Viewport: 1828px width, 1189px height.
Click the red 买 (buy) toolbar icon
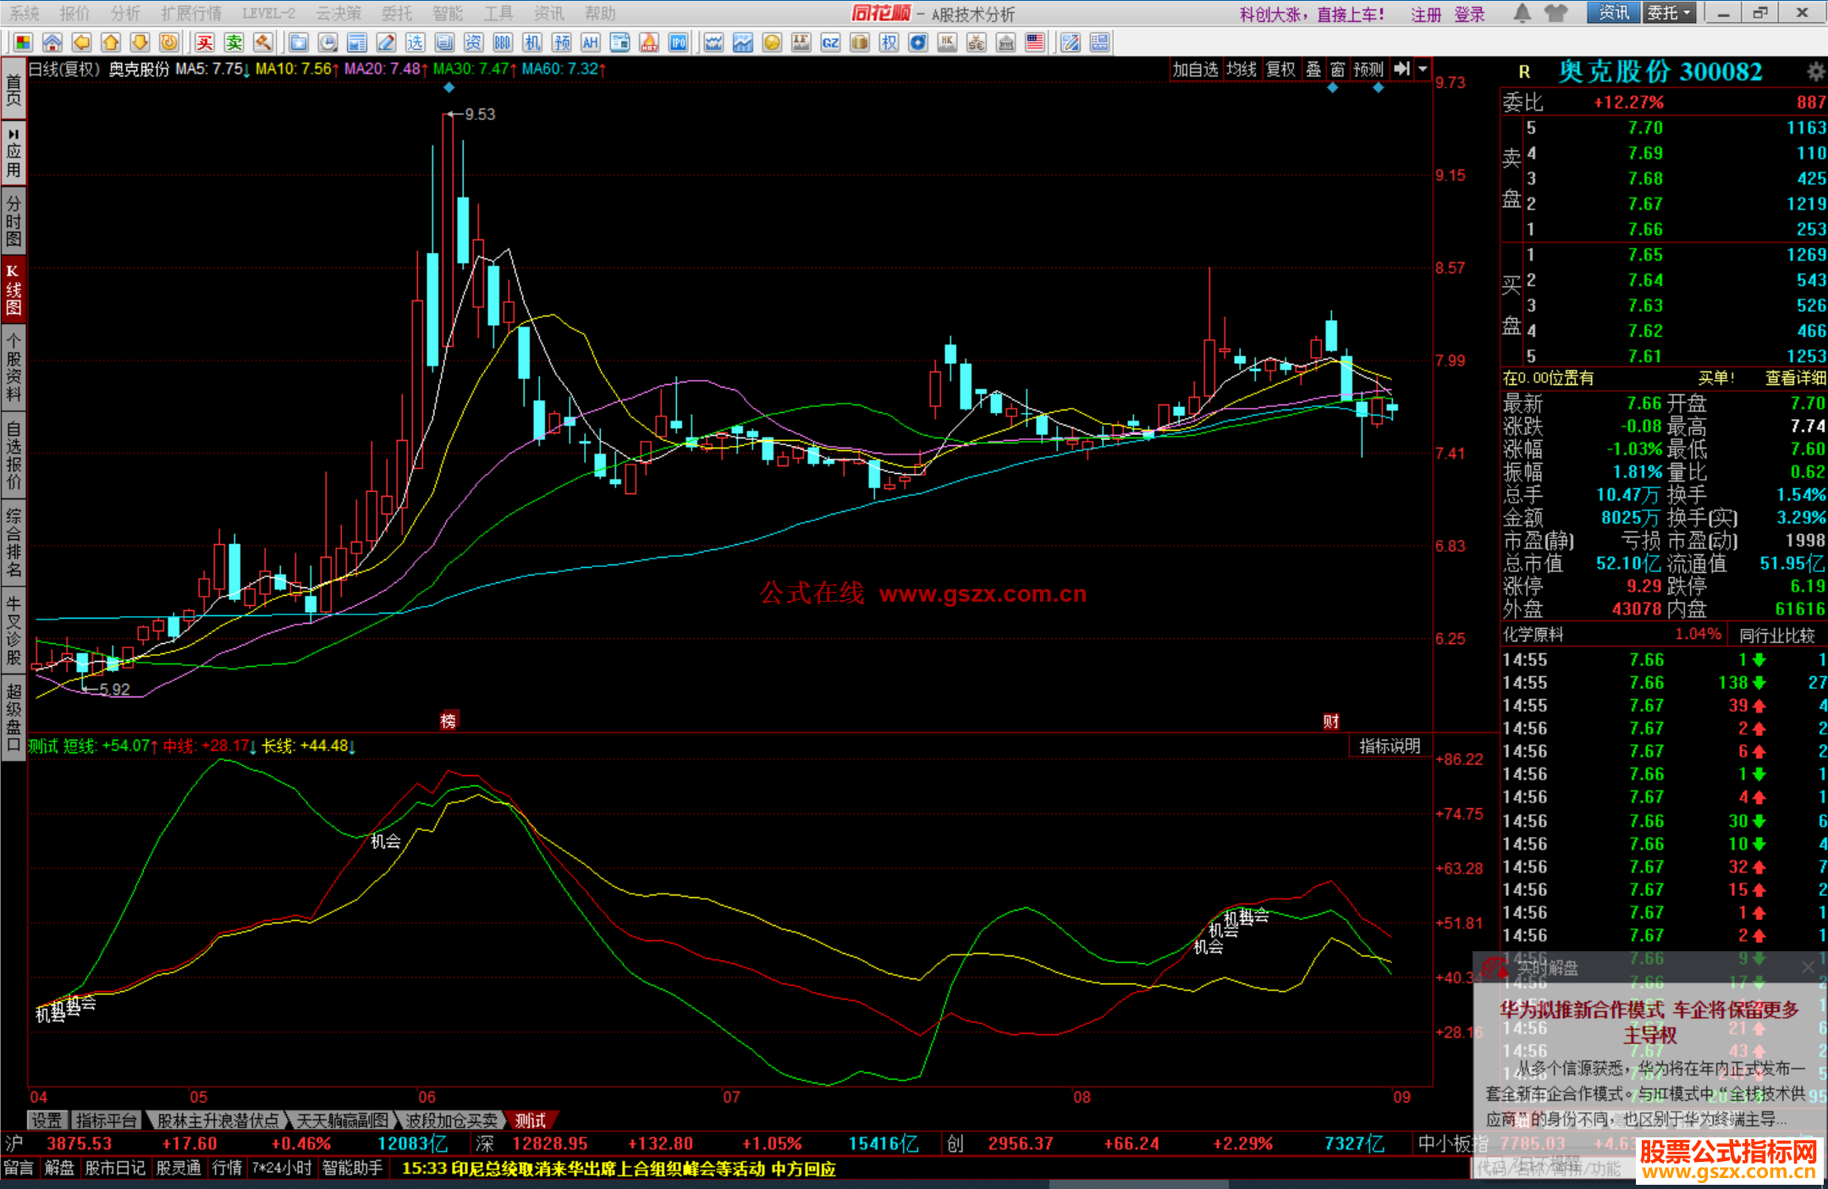[x=205, y=43]
